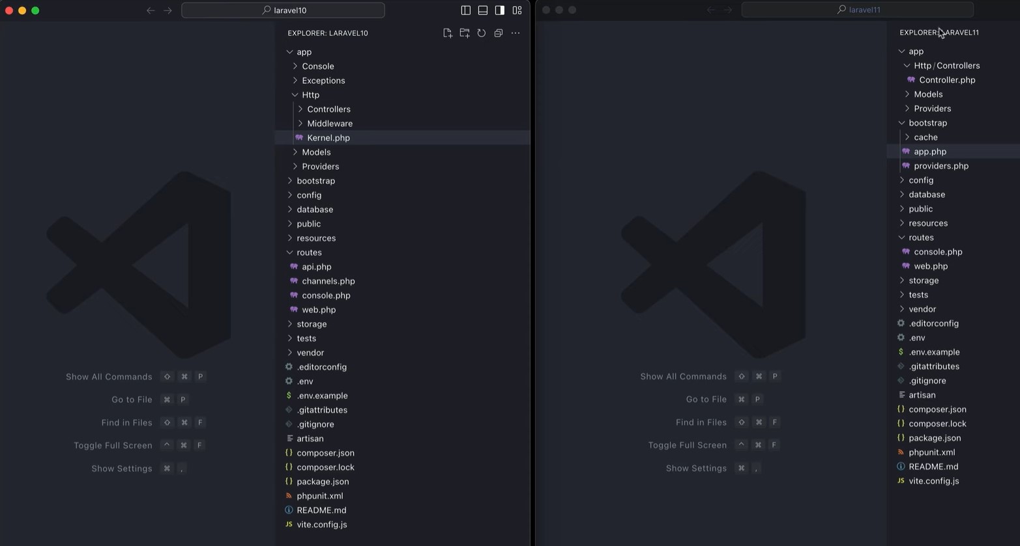Click the laravel10 command center search box
The image size is (1020, 546).
(x=283, y=10)
